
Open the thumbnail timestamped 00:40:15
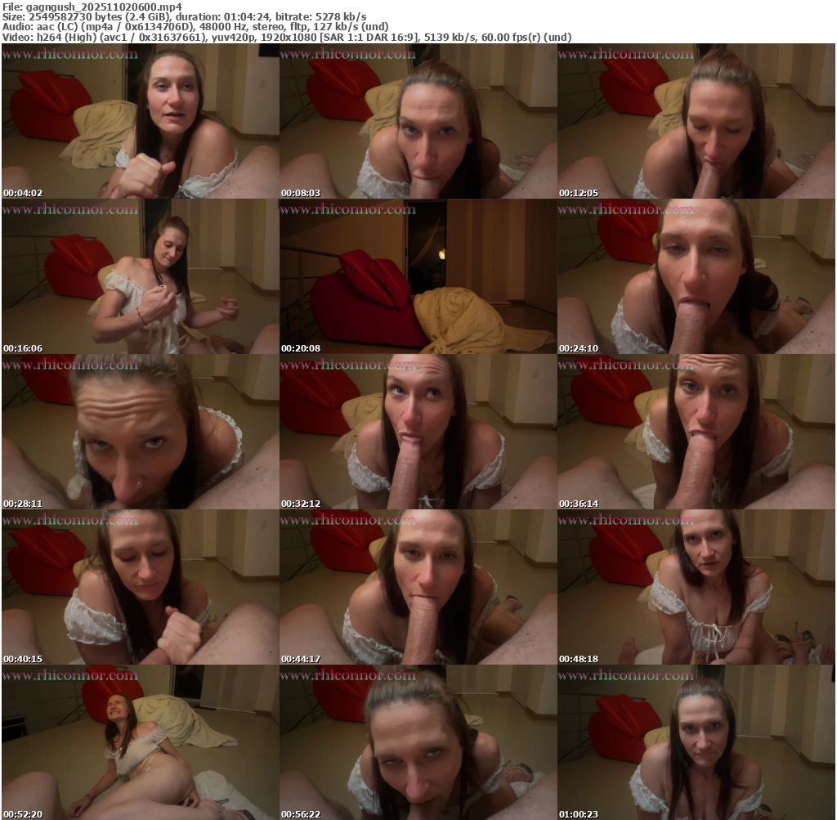[x=140, y=588]
